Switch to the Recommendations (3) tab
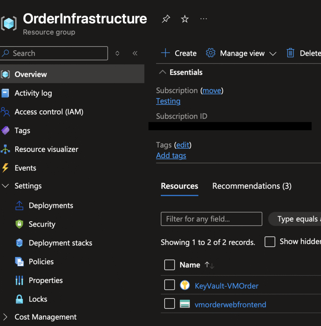Viewport: 321px width, 326px height. pos(252,186)
